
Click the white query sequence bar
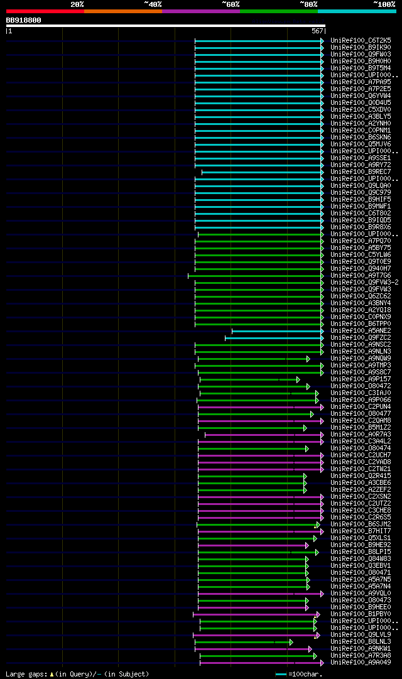pos(165,26)
